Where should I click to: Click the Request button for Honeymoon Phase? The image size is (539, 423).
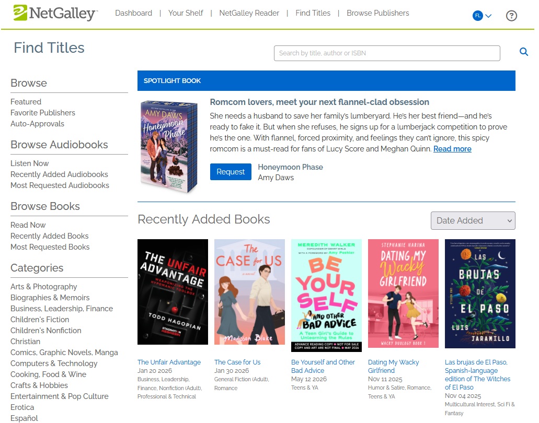point(231,172)
